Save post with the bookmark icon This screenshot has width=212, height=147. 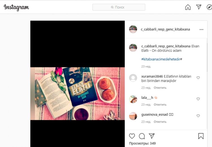tap(201, 136)
